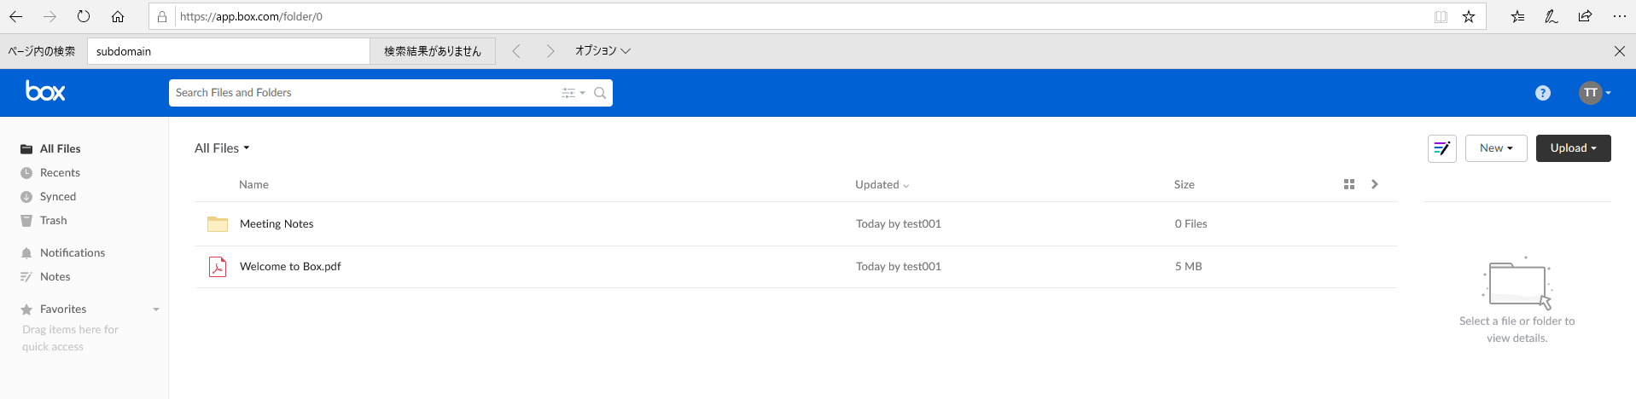The width and height of the screenshot is (1636, 399).
Task: Close the find on page bar
Action: [x=1620, y=51]
